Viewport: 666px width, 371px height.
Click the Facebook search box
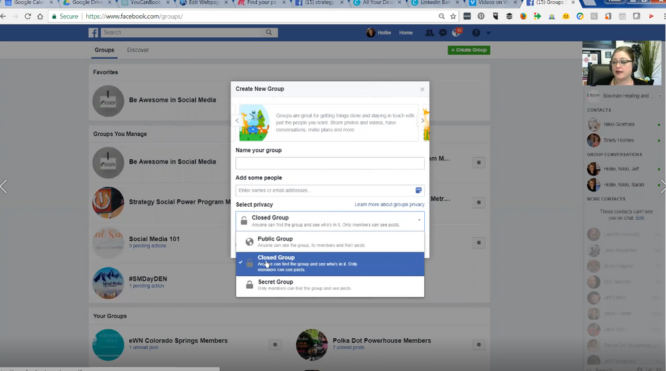click(x=183, y=32)
